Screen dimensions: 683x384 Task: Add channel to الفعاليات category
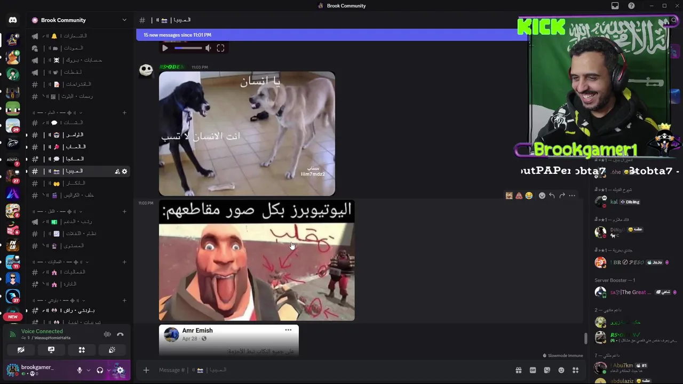click(x=124, y=262)
